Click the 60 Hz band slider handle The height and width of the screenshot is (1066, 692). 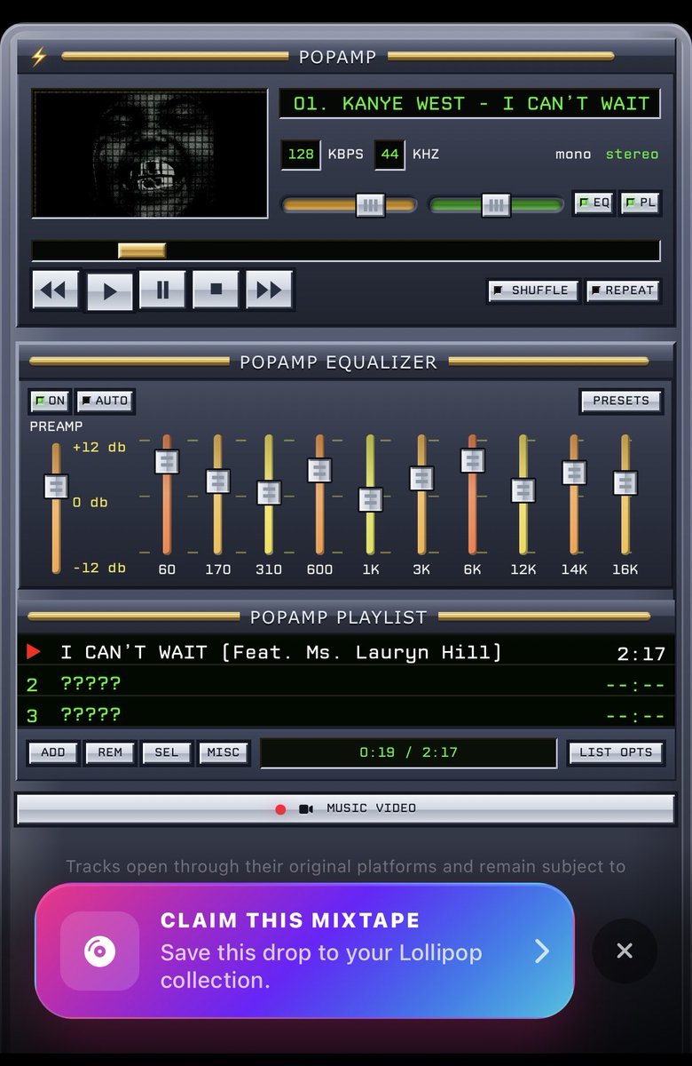click(167, 462)
